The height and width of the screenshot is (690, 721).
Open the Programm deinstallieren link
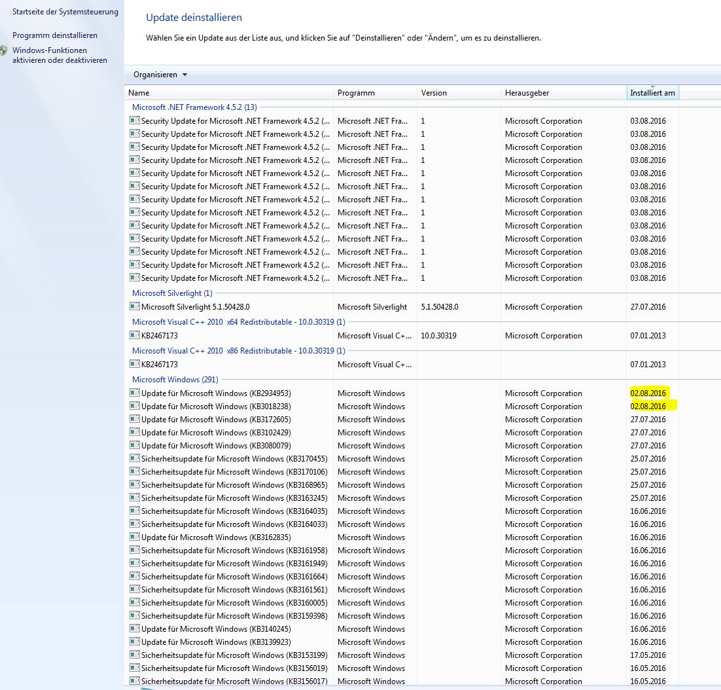click(x=55, y=35)
